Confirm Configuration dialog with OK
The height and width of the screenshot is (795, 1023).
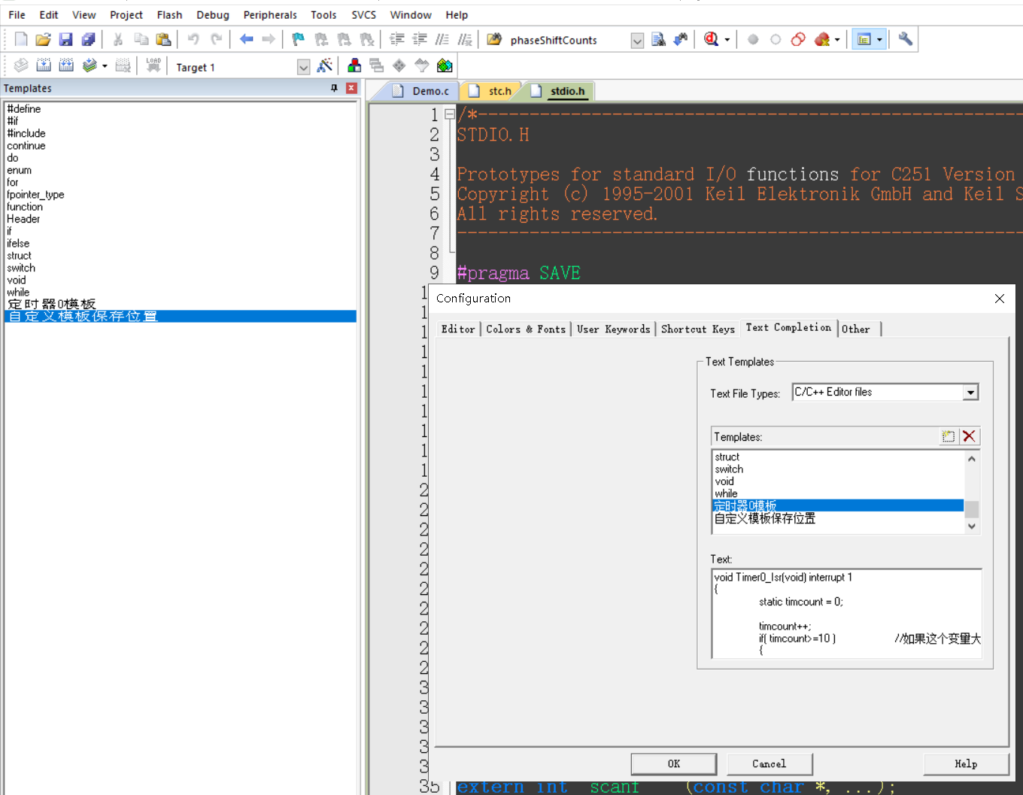674,763
